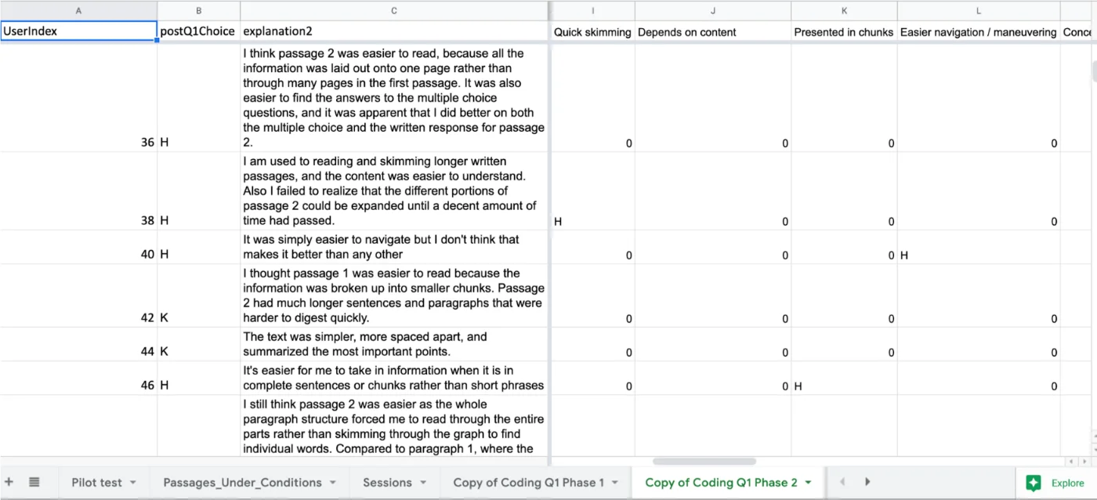
Task: Select Easier navigation / maneuvering header cell
Action: coord(978,31)
